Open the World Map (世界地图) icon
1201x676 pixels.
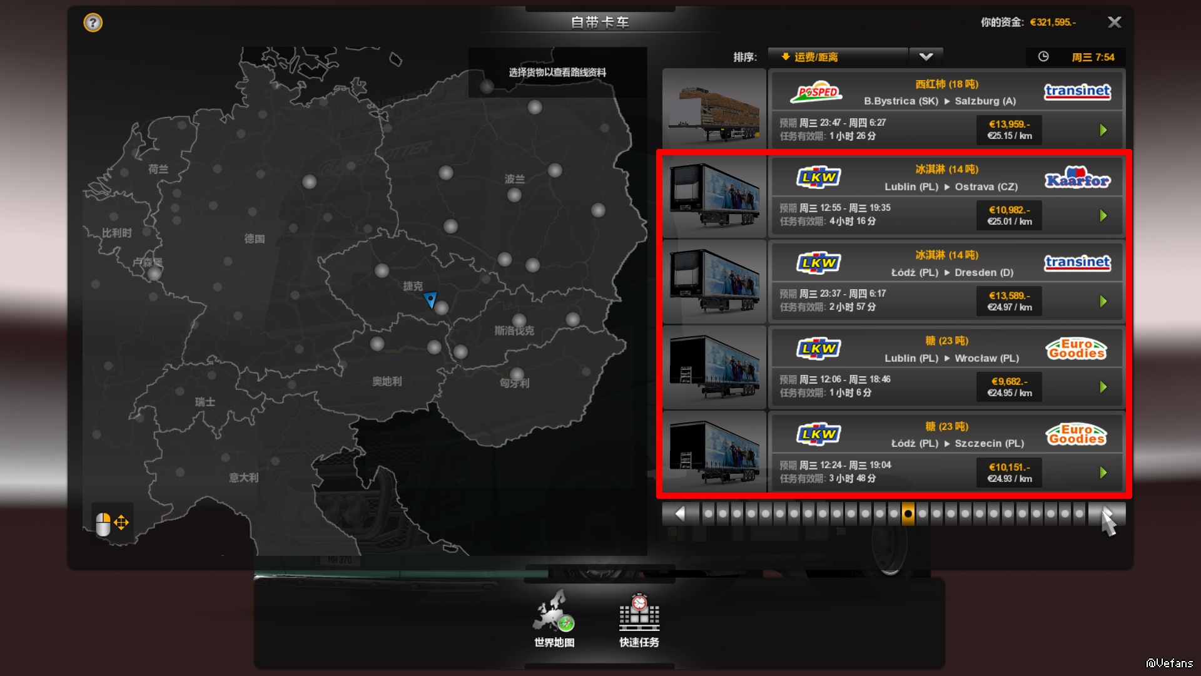[554, 618]
